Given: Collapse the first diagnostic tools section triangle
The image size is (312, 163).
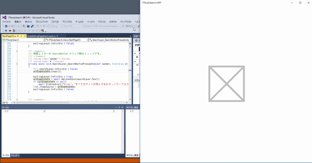Looking at the screenshot, I should [135, 53].
